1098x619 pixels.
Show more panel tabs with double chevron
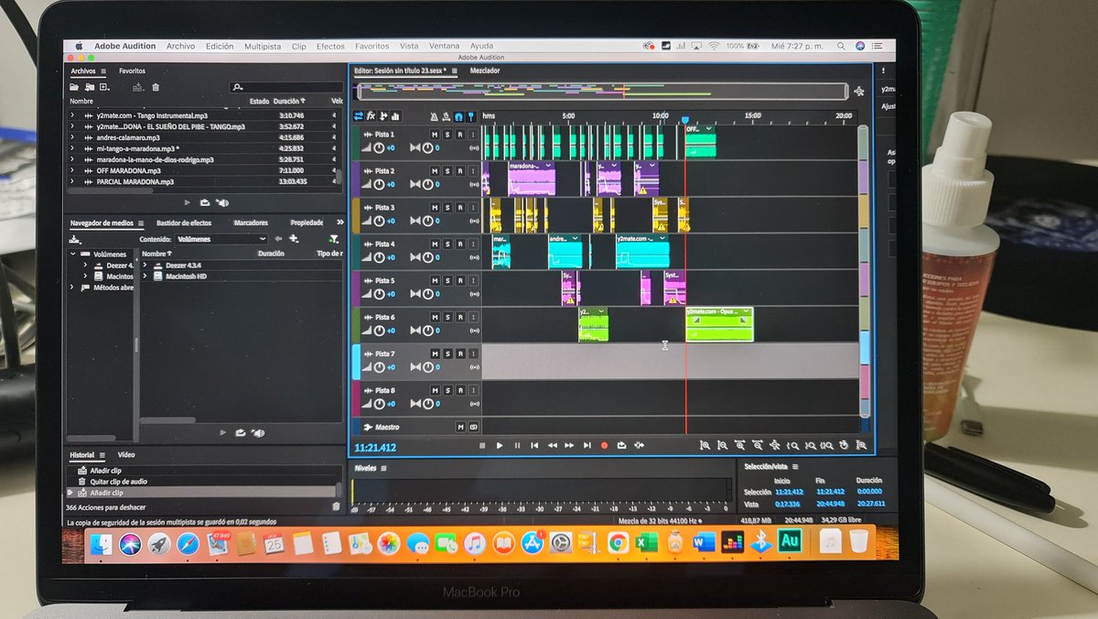coord(340,222)
